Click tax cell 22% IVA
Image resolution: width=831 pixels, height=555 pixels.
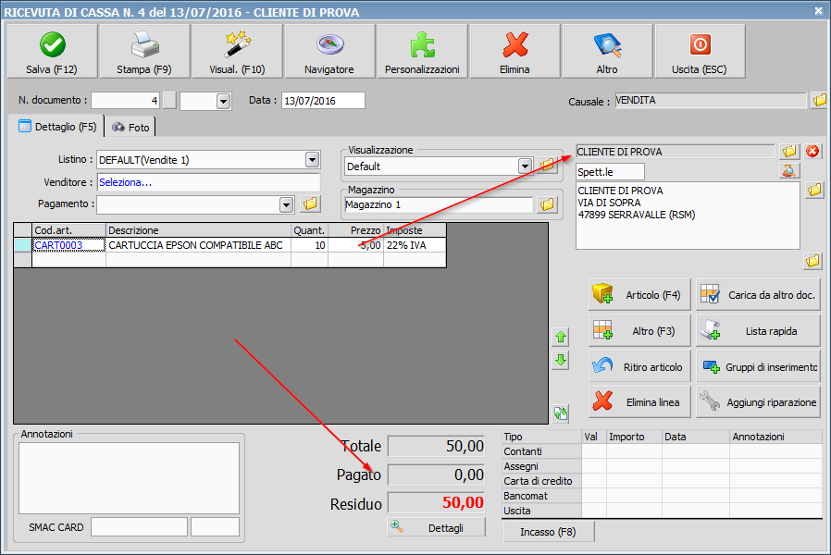(x=415, y=245)
